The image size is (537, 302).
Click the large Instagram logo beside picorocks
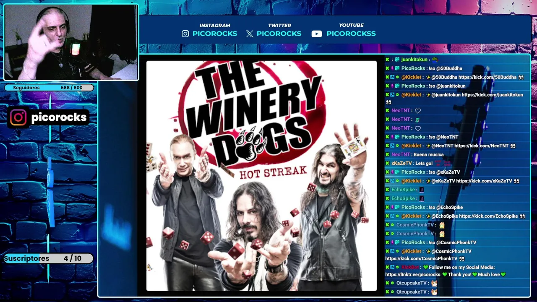(18, 117)
